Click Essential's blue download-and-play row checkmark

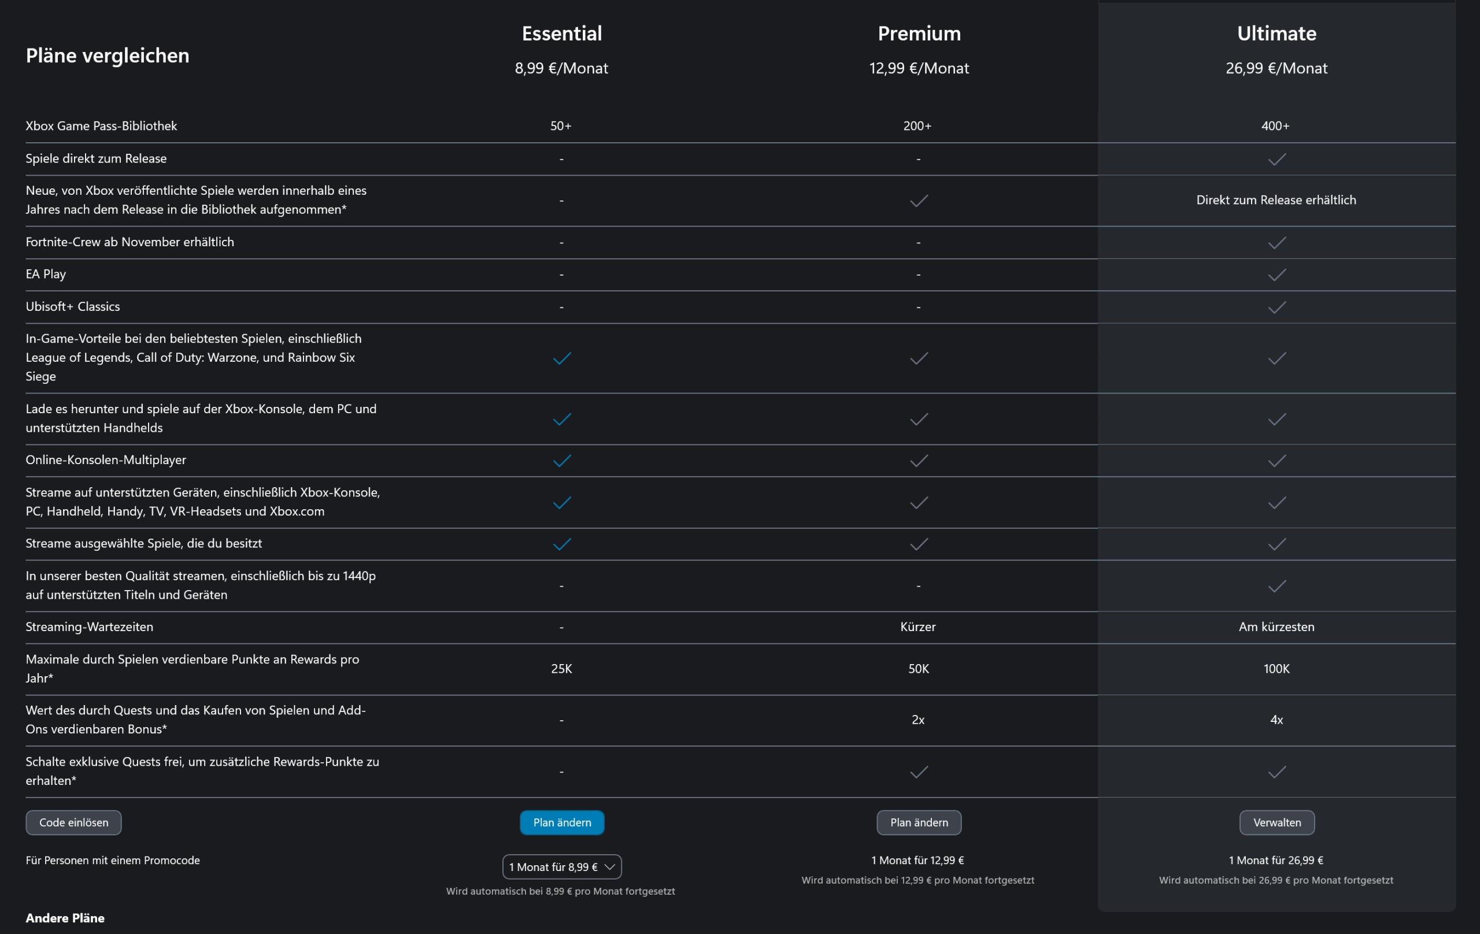tap(562, 419)
